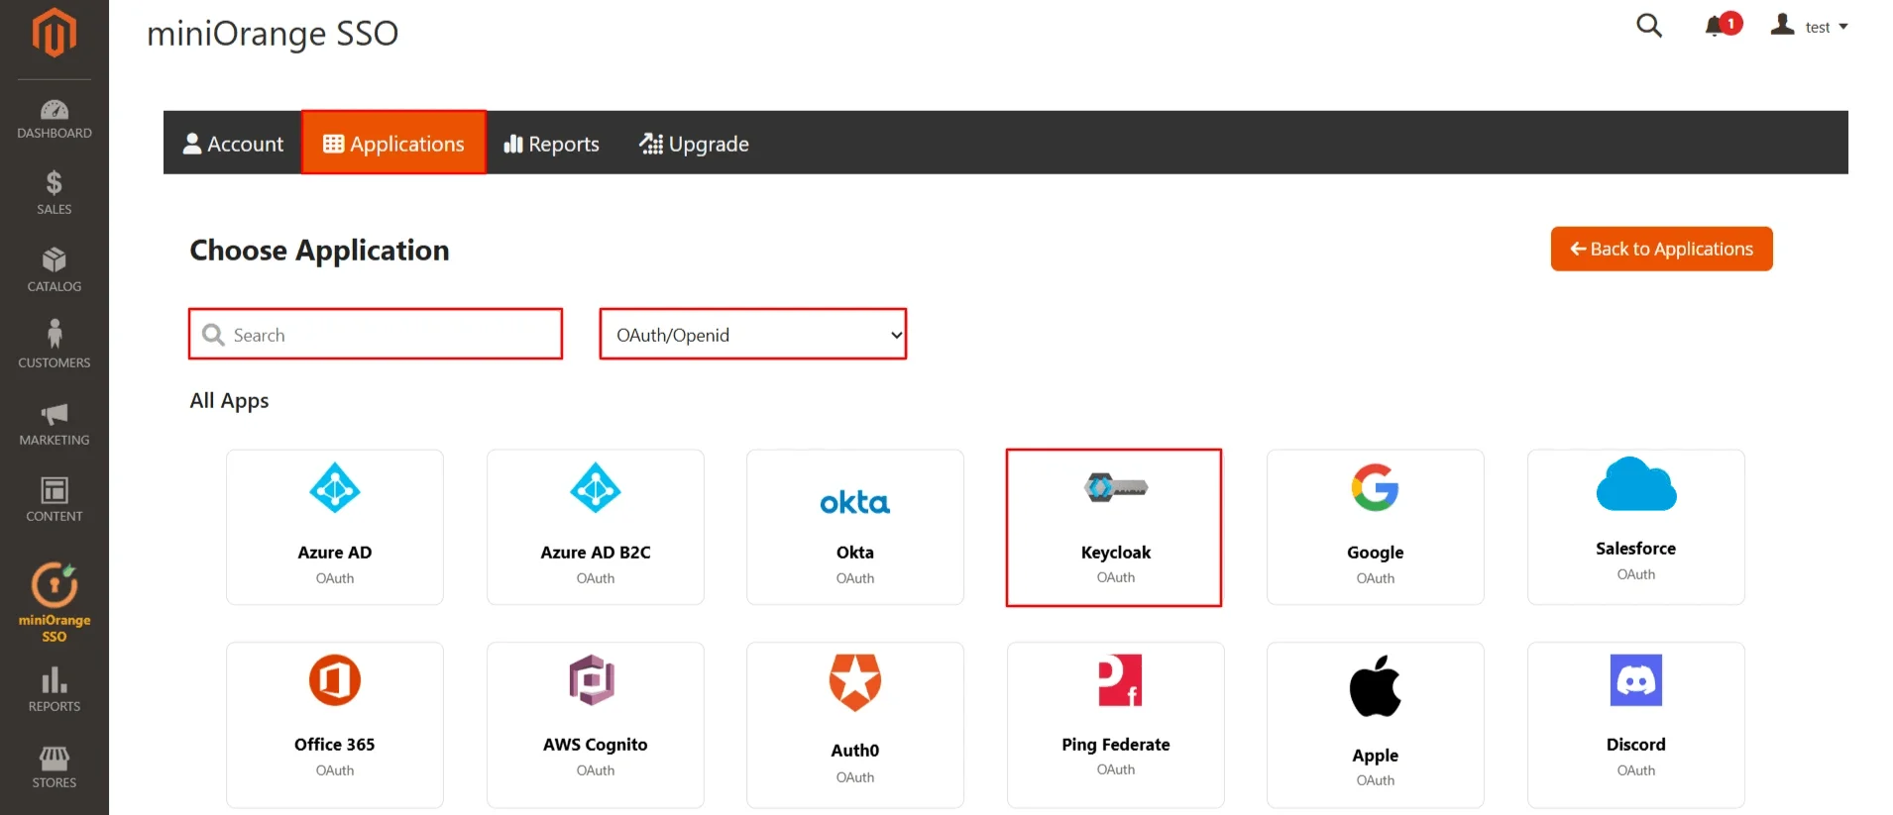
Task: Choose the Keycloak OAuth application
Action: (x=1114, y=527)
